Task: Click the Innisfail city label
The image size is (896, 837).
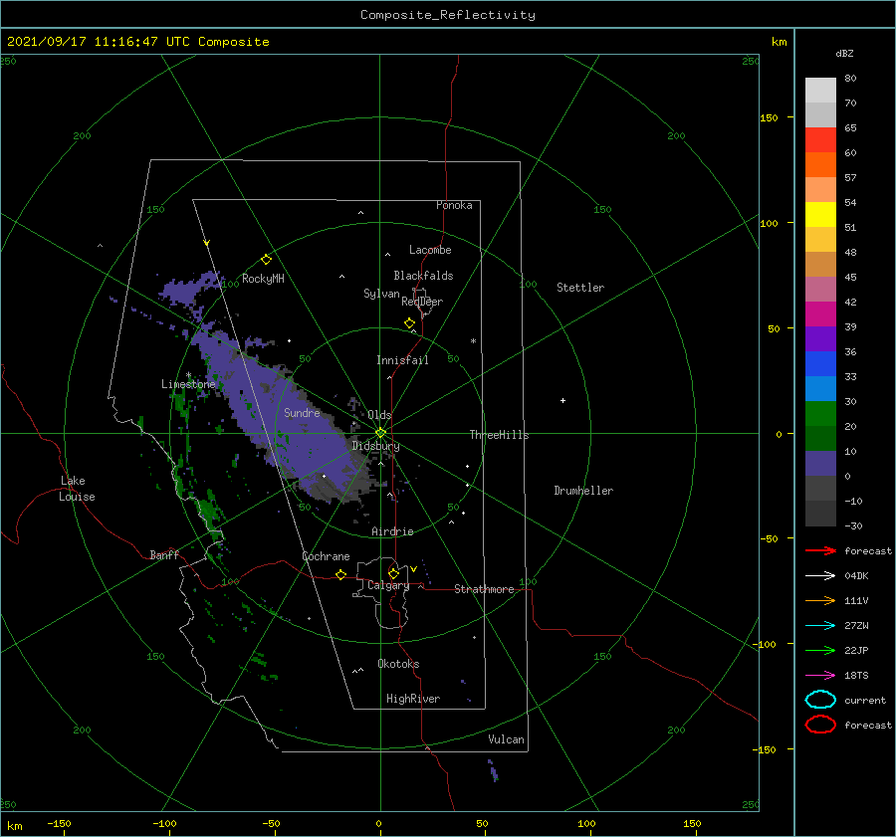Action: coord(402,360)
